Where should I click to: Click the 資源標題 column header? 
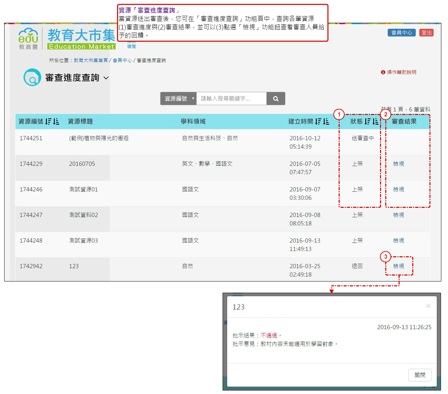coord(80,121)
